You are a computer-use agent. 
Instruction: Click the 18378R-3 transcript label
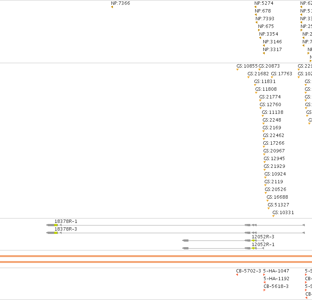click(x=66, y=229)
